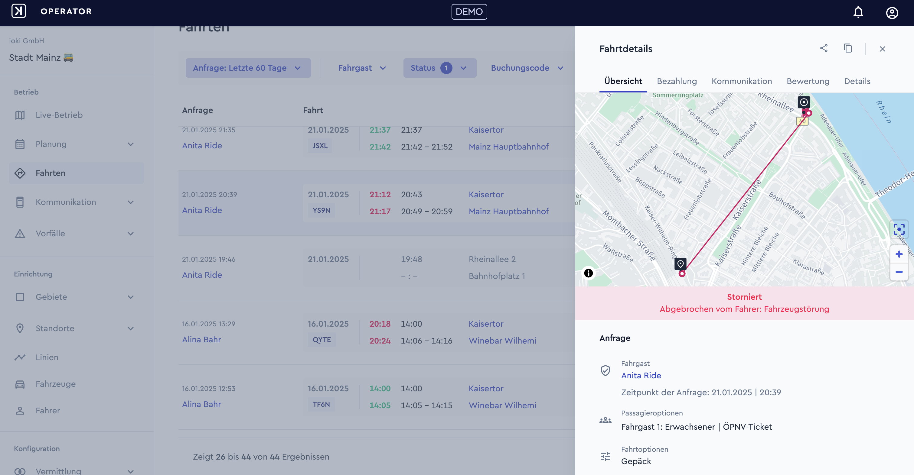
Task: Open the notifications bell
Action: (858, 12)
